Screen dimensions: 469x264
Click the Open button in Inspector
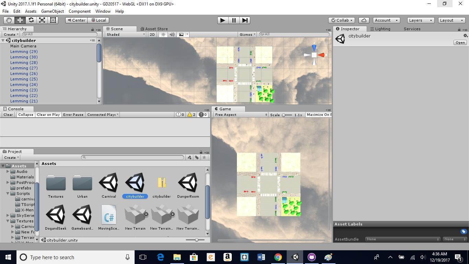(x=460, y=43)
